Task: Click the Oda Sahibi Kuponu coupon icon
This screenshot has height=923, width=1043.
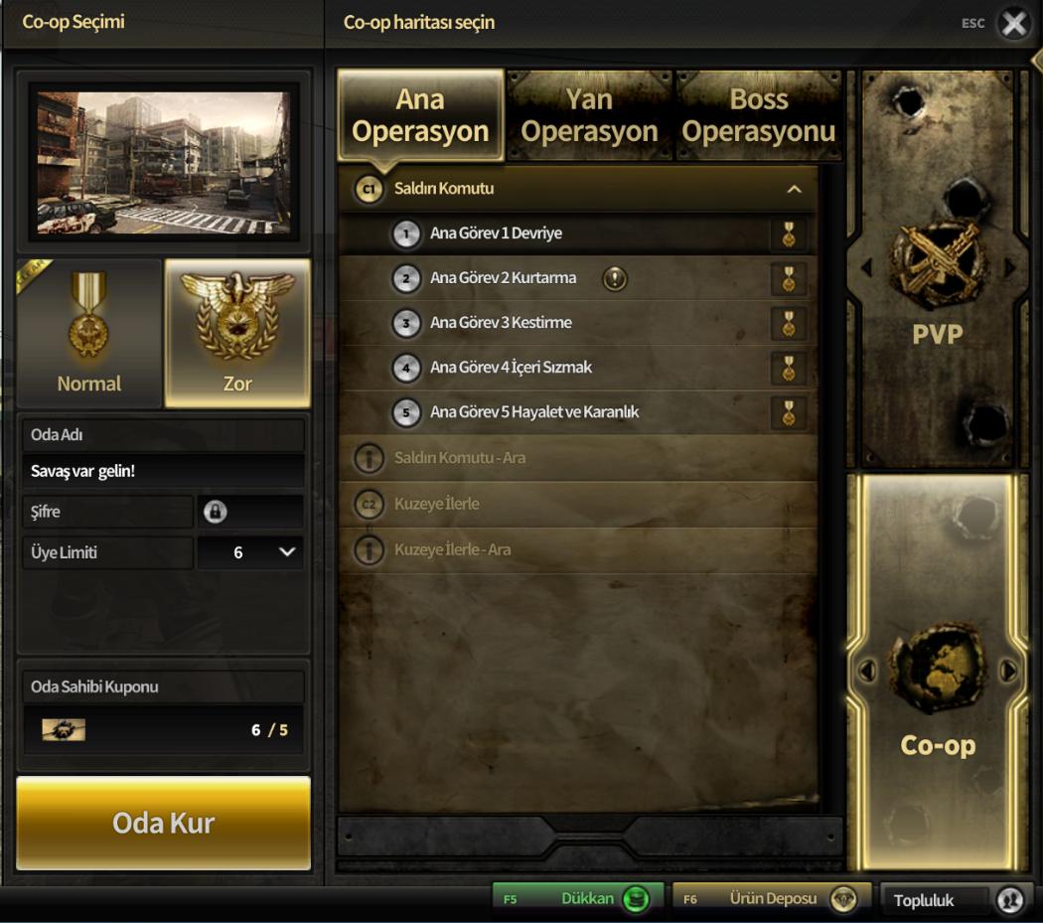Action: click(64, 730)
